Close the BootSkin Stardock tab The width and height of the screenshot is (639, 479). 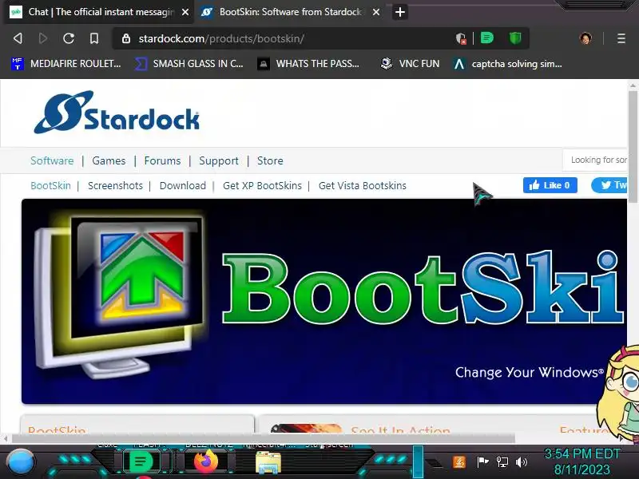coord(376,12)
